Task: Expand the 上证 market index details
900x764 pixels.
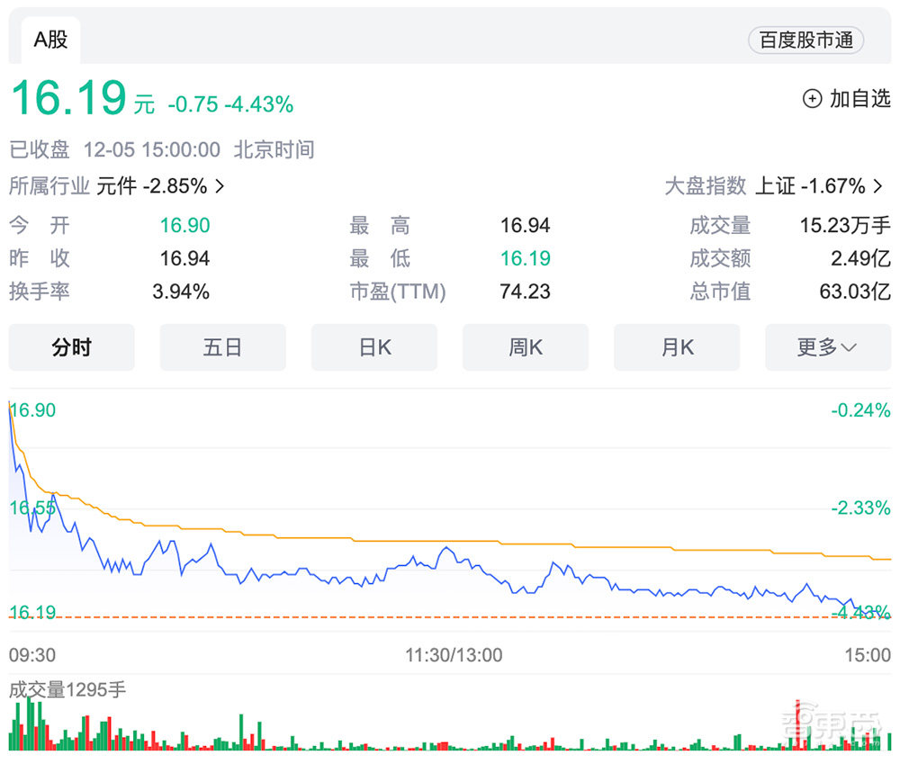Action: pyautogui.click(x=810, y=186)
